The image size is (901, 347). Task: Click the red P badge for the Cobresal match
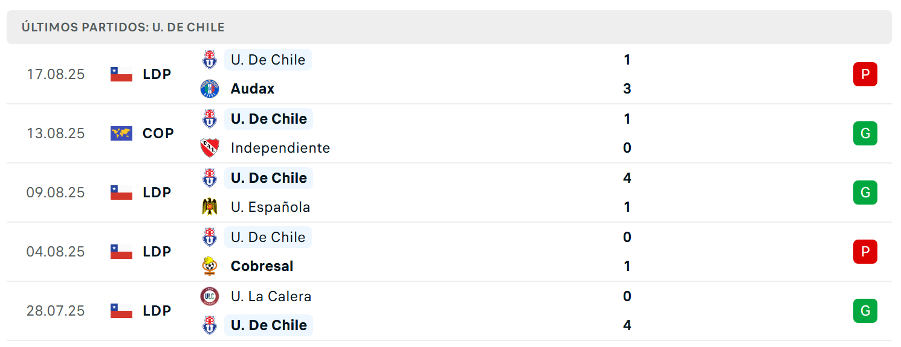(865, 252)
